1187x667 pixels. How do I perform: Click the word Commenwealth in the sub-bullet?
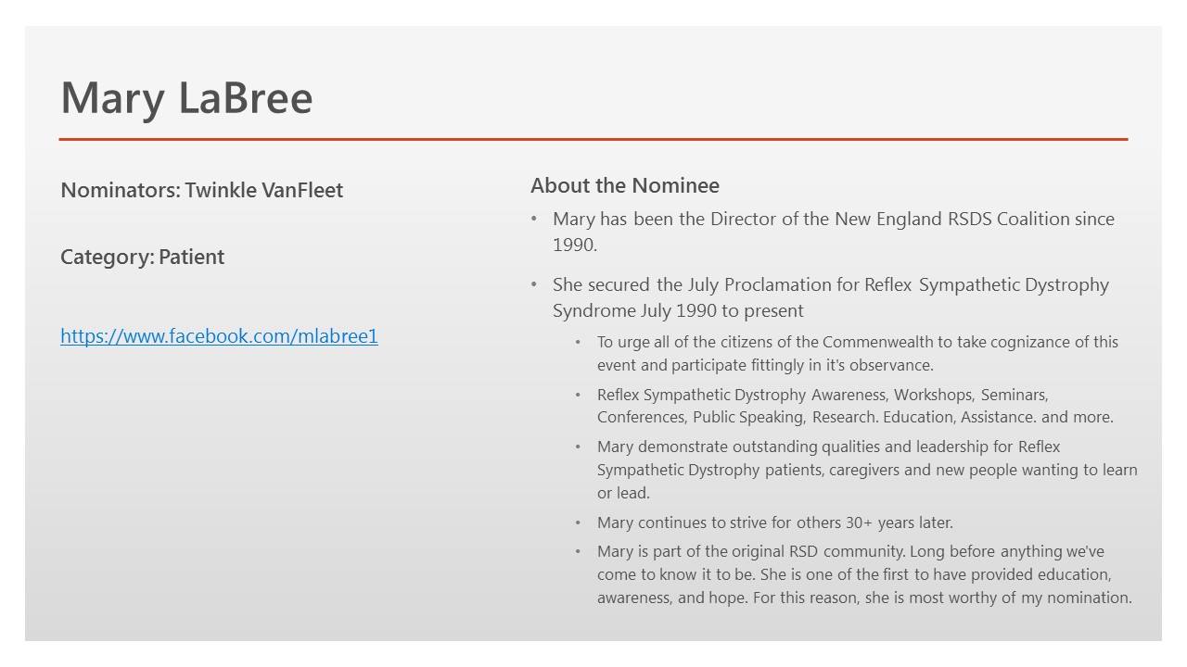coord(879,342)
